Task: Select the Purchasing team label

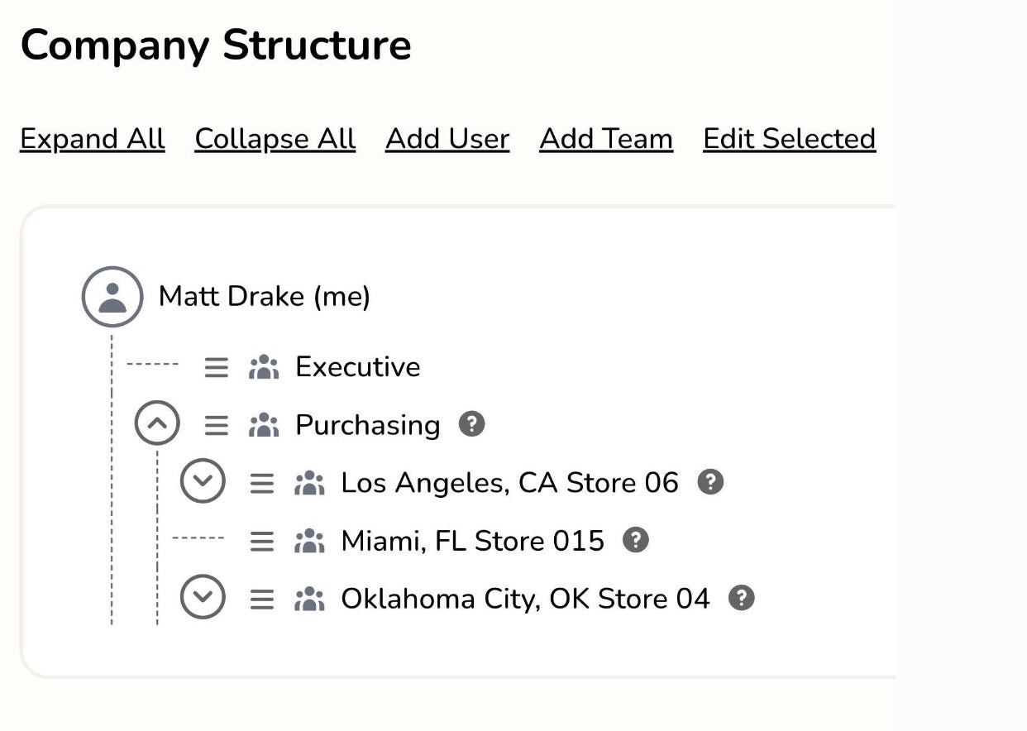Action: [x=368, y=425]
